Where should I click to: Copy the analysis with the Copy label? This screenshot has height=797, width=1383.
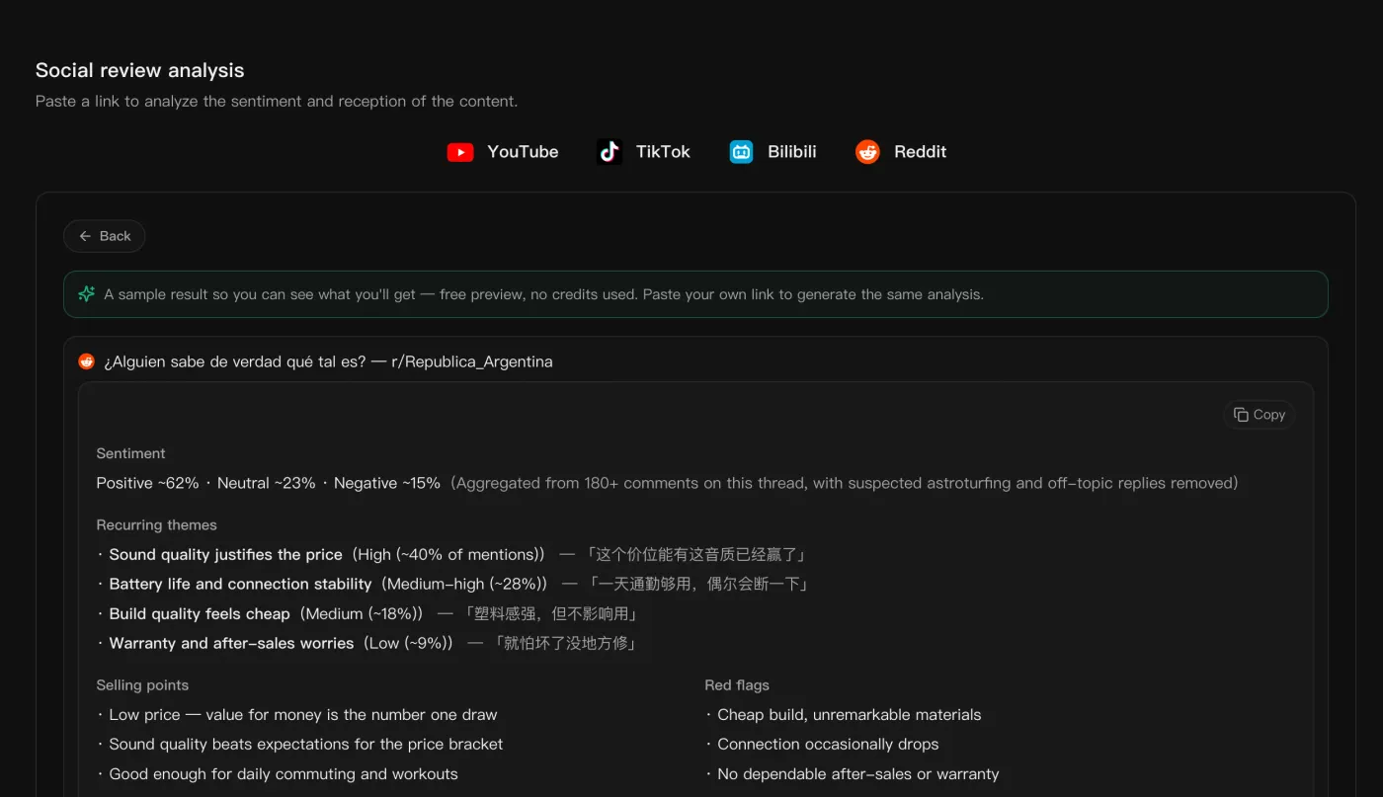1269,415
